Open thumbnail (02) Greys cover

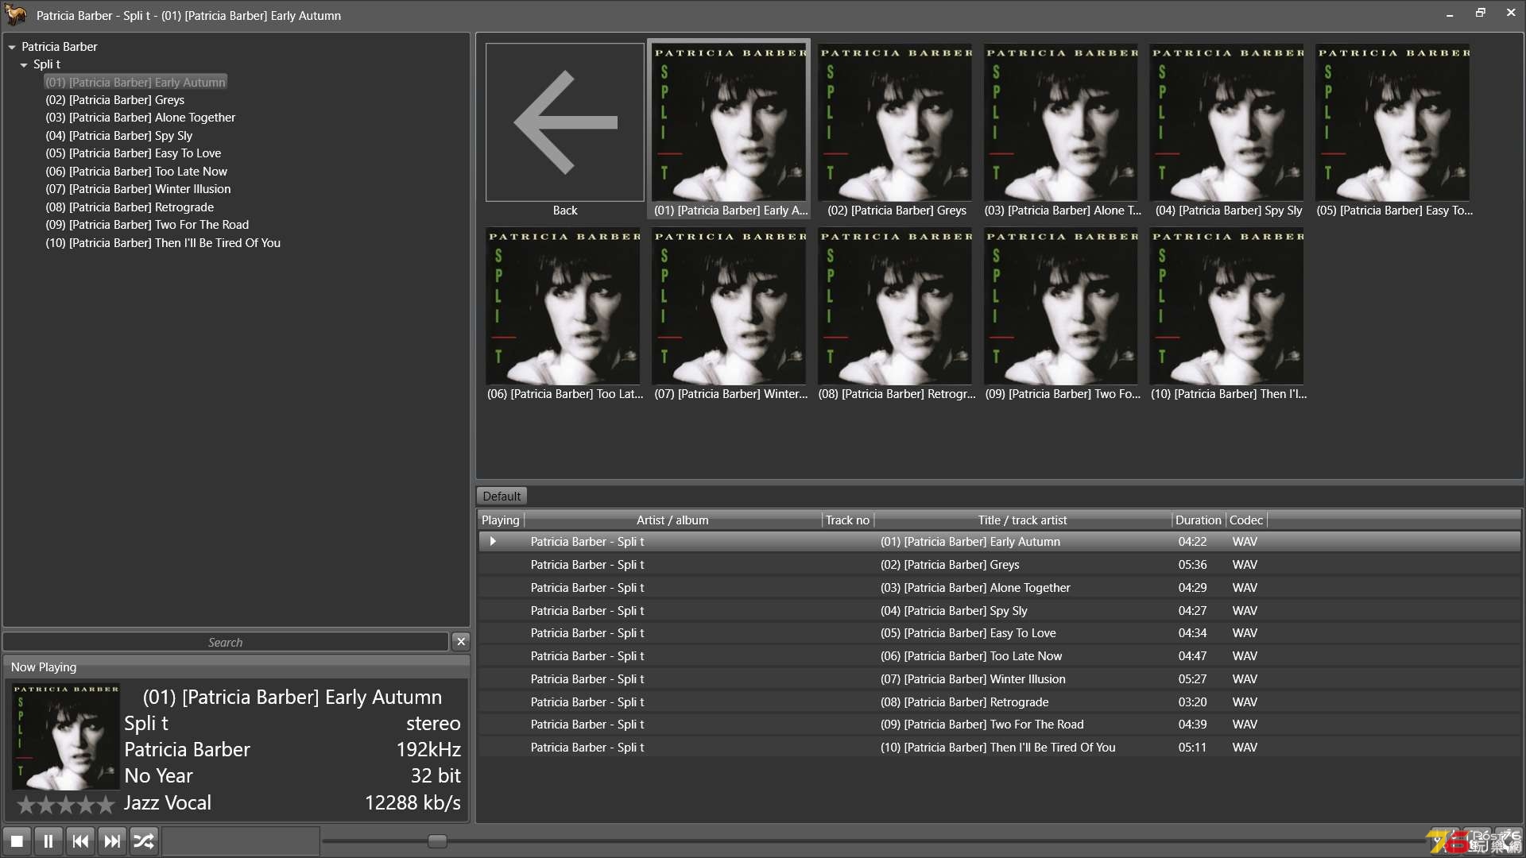896,122
